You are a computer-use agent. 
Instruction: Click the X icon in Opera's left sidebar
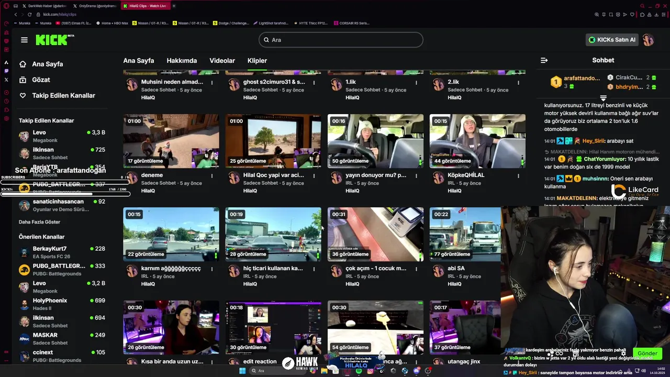(6, 80)
